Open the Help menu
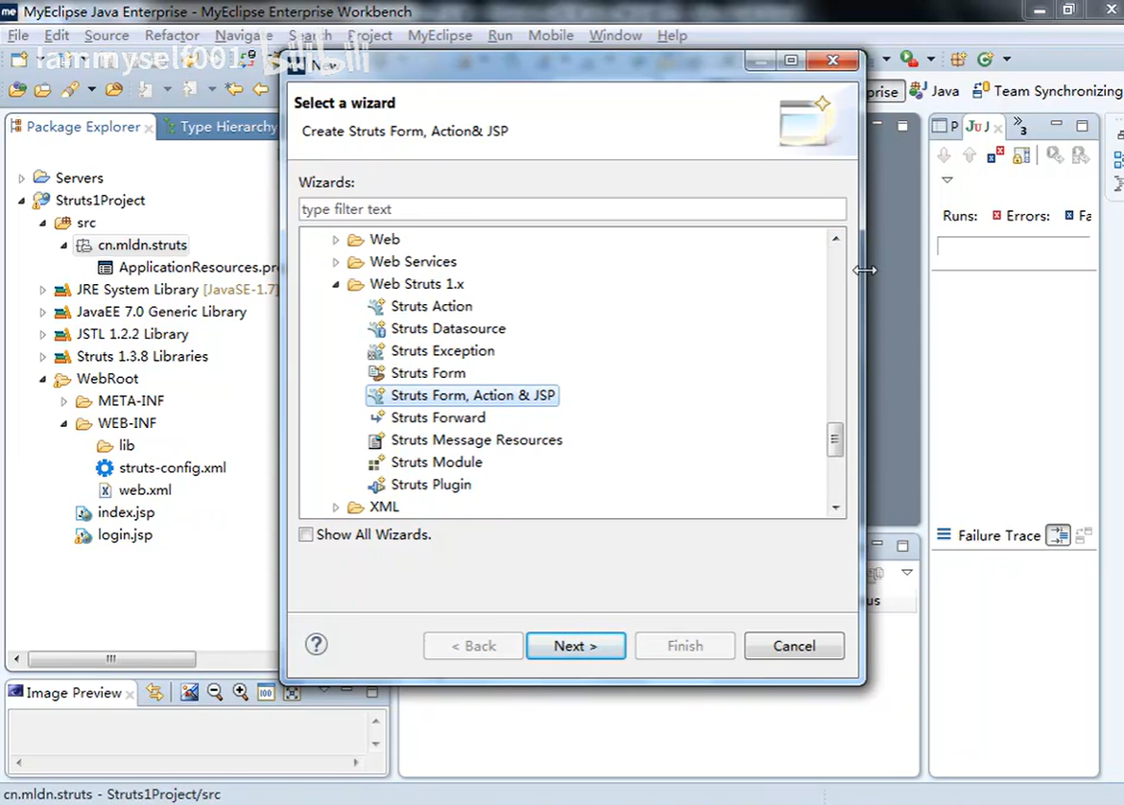 [672, 36]
